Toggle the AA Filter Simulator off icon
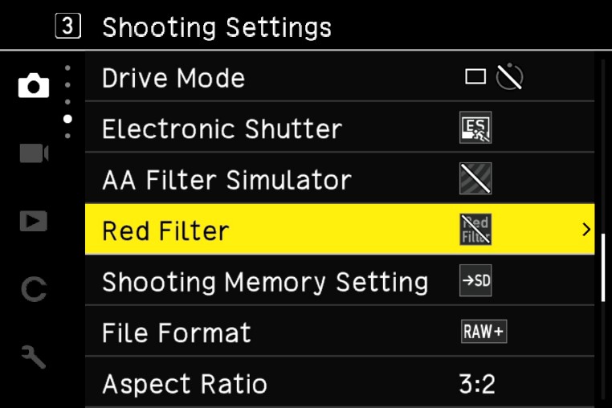The width and height of the screenshot is (612, 408). coord(475,178)
